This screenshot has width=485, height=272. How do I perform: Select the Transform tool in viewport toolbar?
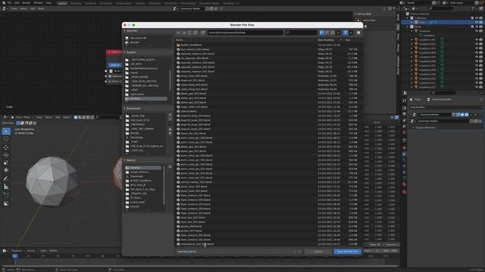[6, 170]
